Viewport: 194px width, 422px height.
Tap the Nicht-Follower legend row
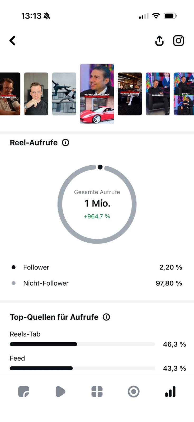coord(97,283)
